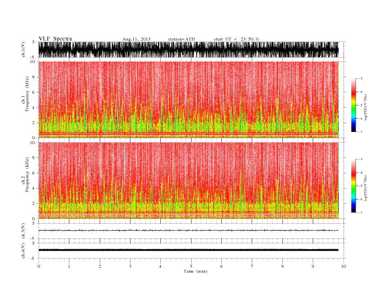Click the 'ch.1(V)' axis label
The width and height of the screenshot is (387, 299).
point(23,49)
